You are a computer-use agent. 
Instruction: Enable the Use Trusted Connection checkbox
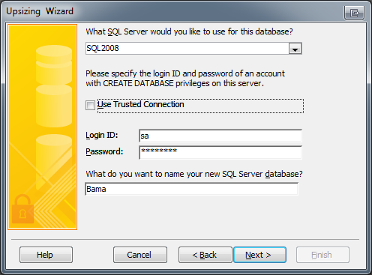pos(90,105)
